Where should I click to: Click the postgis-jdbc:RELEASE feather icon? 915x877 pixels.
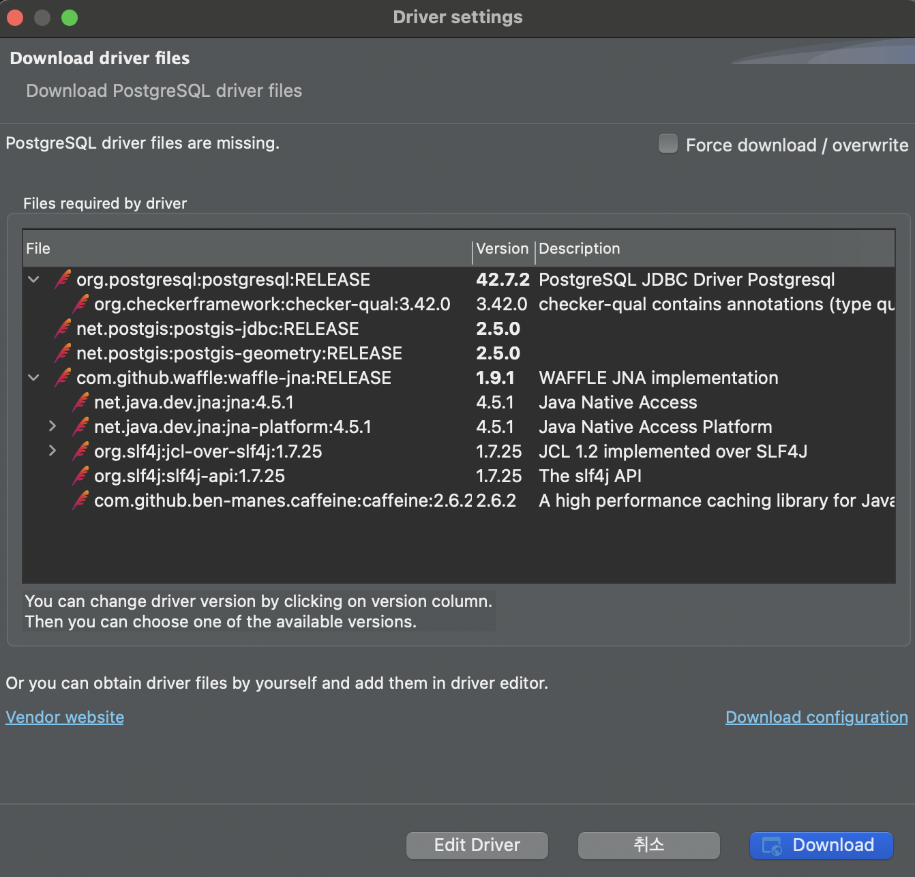pyautogui.click(x=63, y=329)
